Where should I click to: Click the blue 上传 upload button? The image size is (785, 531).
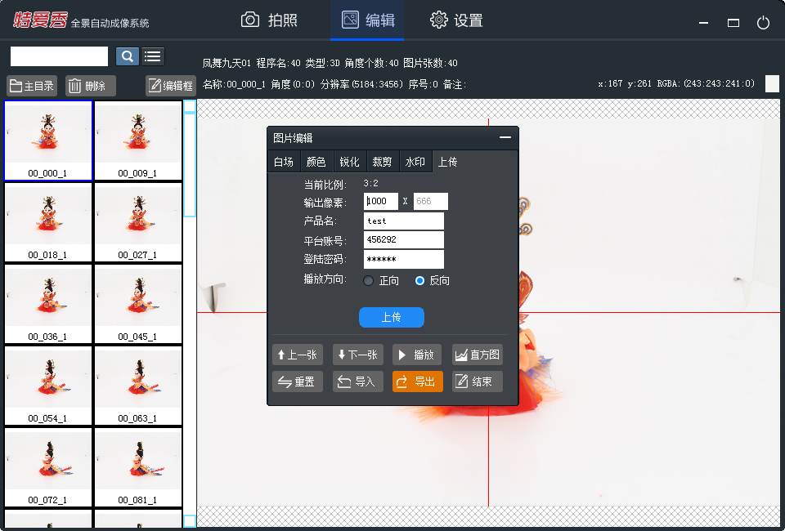[392, 317]
